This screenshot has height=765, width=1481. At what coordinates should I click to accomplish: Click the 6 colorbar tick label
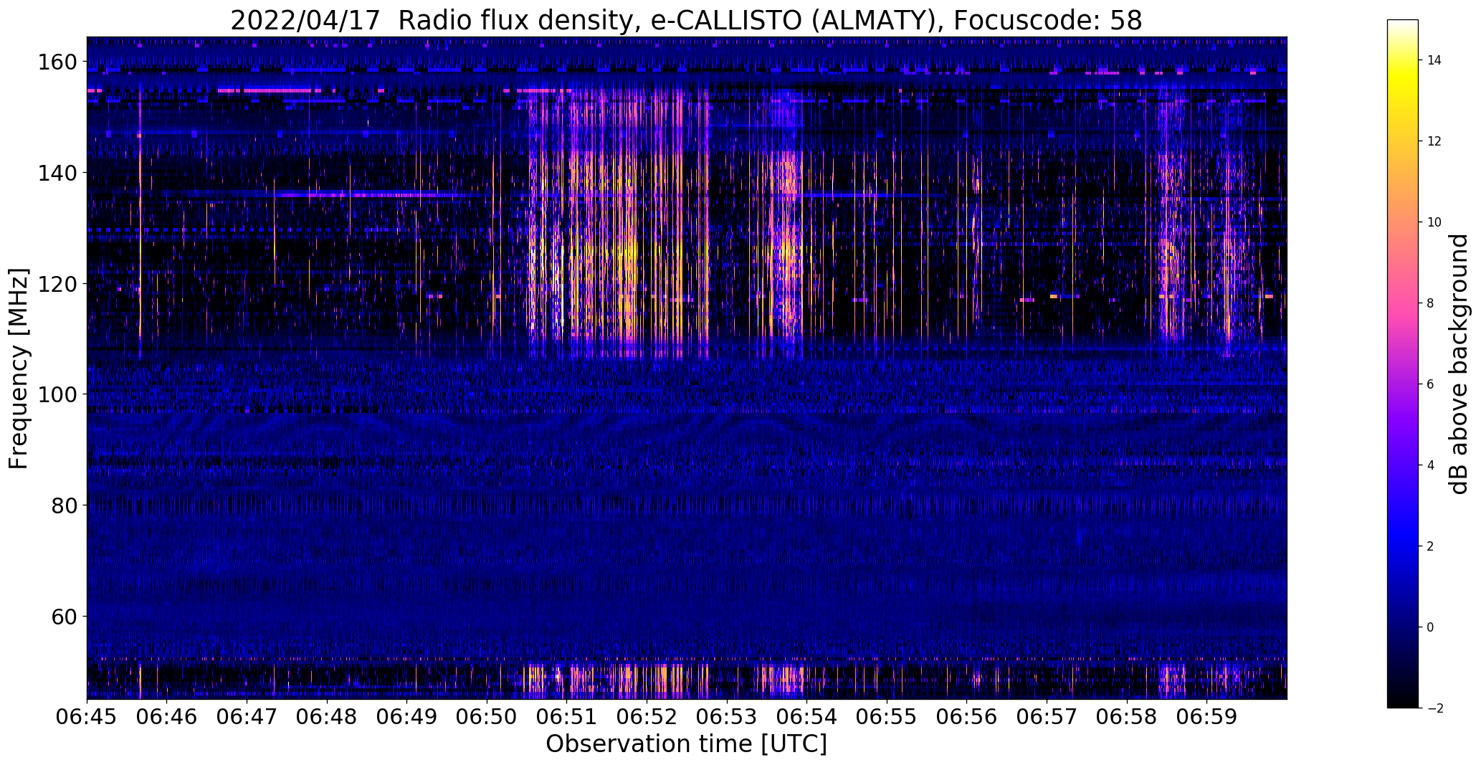pyautogui.click(x=1430, y=384)
